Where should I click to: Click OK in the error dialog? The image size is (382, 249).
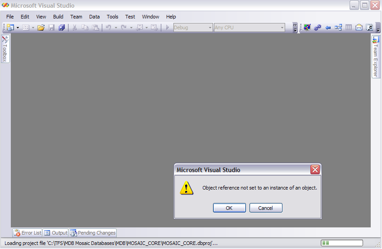pyautogui.click(x=229, y=208)
